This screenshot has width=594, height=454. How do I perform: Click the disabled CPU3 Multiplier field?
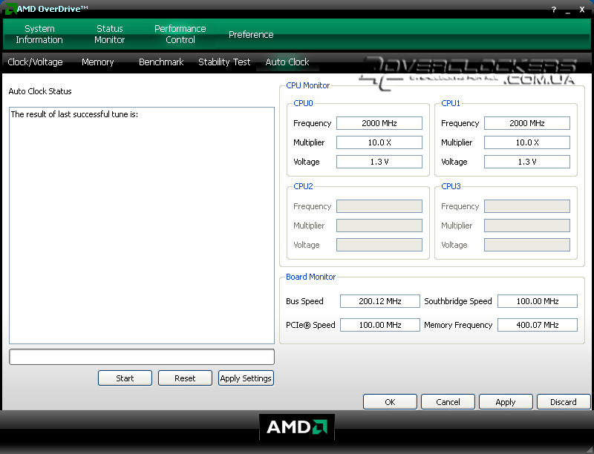pos(527,226)
